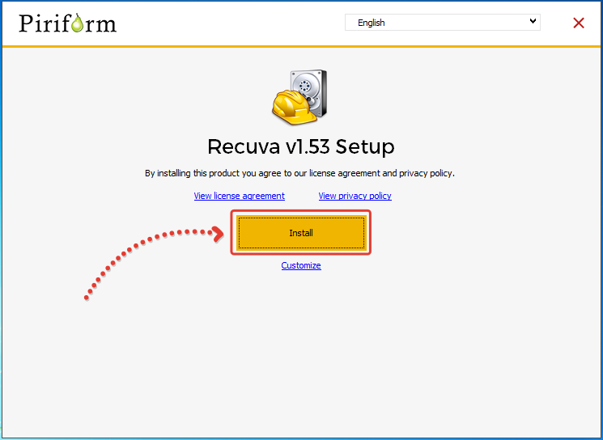This screenshot has width=603, height=440.
Task: Open the View privacy policy link
Action: pos(355,196)
